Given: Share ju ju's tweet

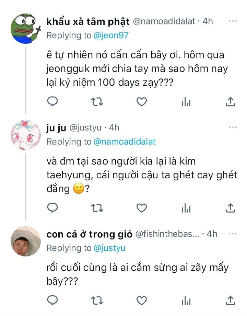Looking at the screenshot, I should point(231,208).
